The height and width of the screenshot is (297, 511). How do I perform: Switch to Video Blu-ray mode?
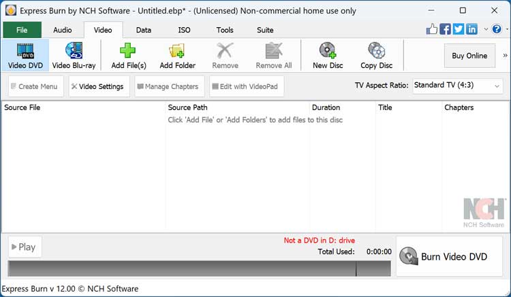(74, 56)
